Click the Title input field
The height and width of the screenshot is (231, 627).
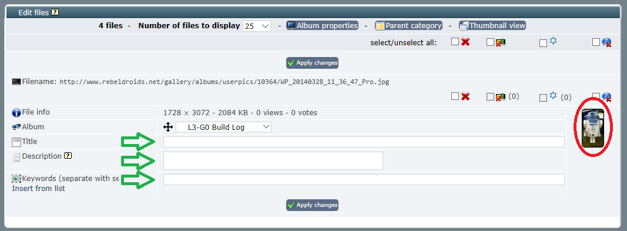[364, 142]
